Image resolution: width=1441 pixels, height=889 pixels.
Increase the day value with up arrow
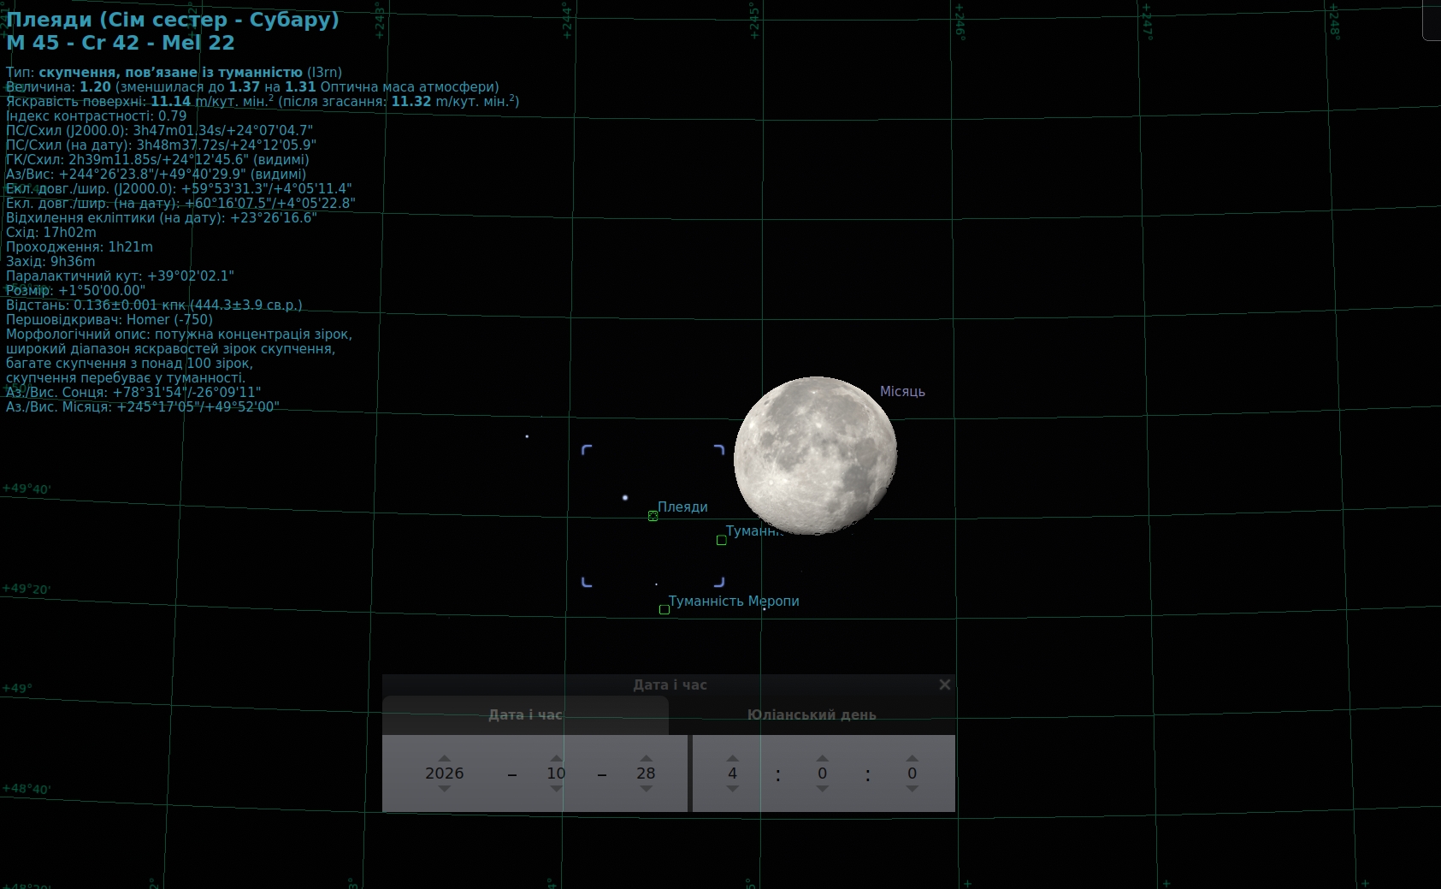(646, 758)
